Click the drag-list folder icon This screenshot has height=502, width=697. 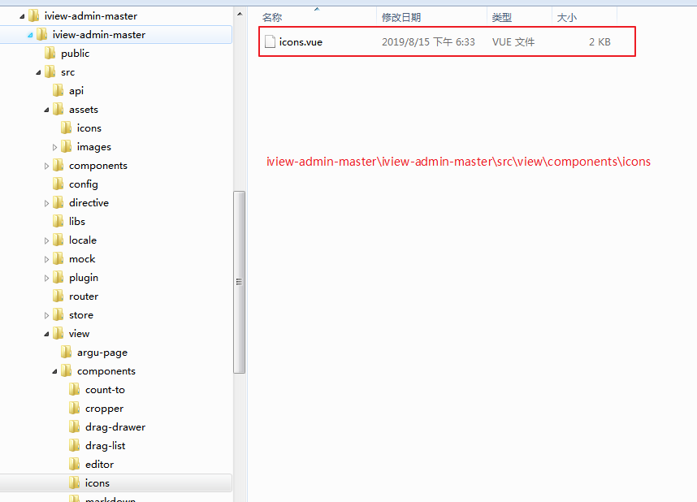coord(74,445)
